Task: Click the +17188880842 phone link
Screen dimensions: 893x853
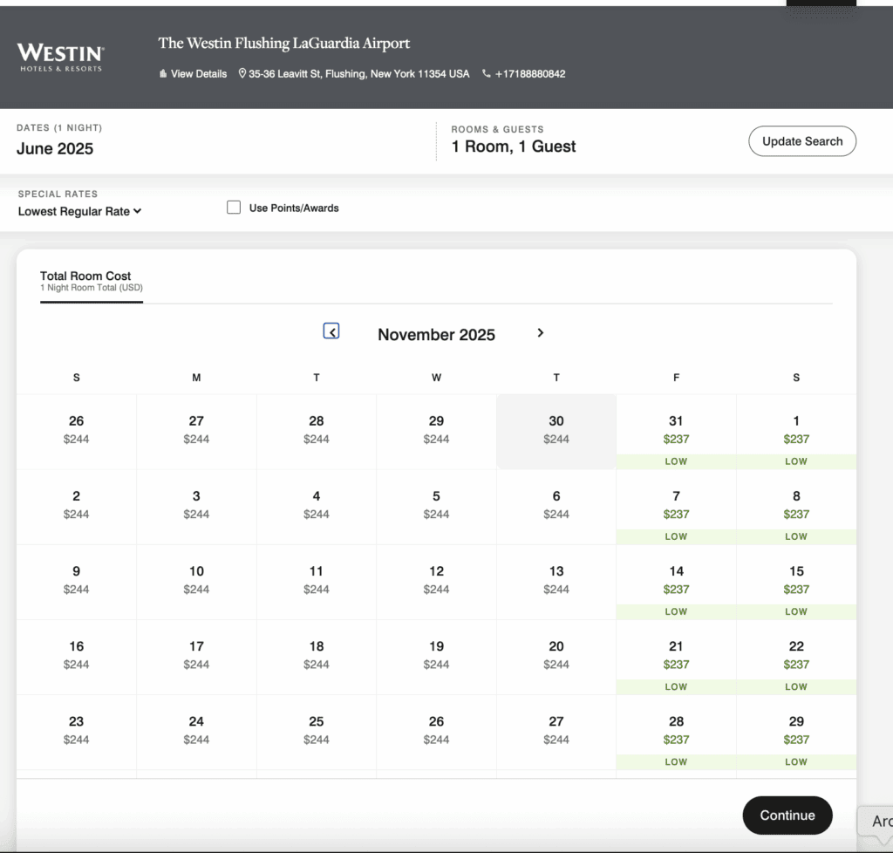Action: point(530,74)
